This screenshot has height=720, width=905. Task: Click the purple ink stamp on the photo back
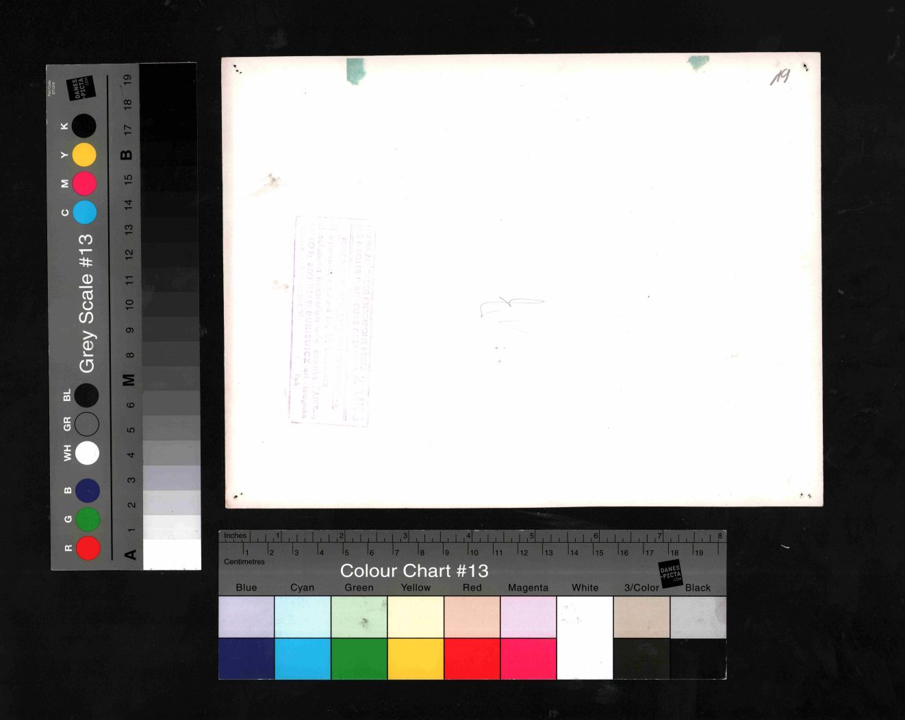(331, 320)
